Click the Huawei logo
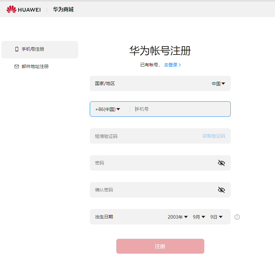Image resolution: width=275 pixels, height=269 pixels. (23, 9)
